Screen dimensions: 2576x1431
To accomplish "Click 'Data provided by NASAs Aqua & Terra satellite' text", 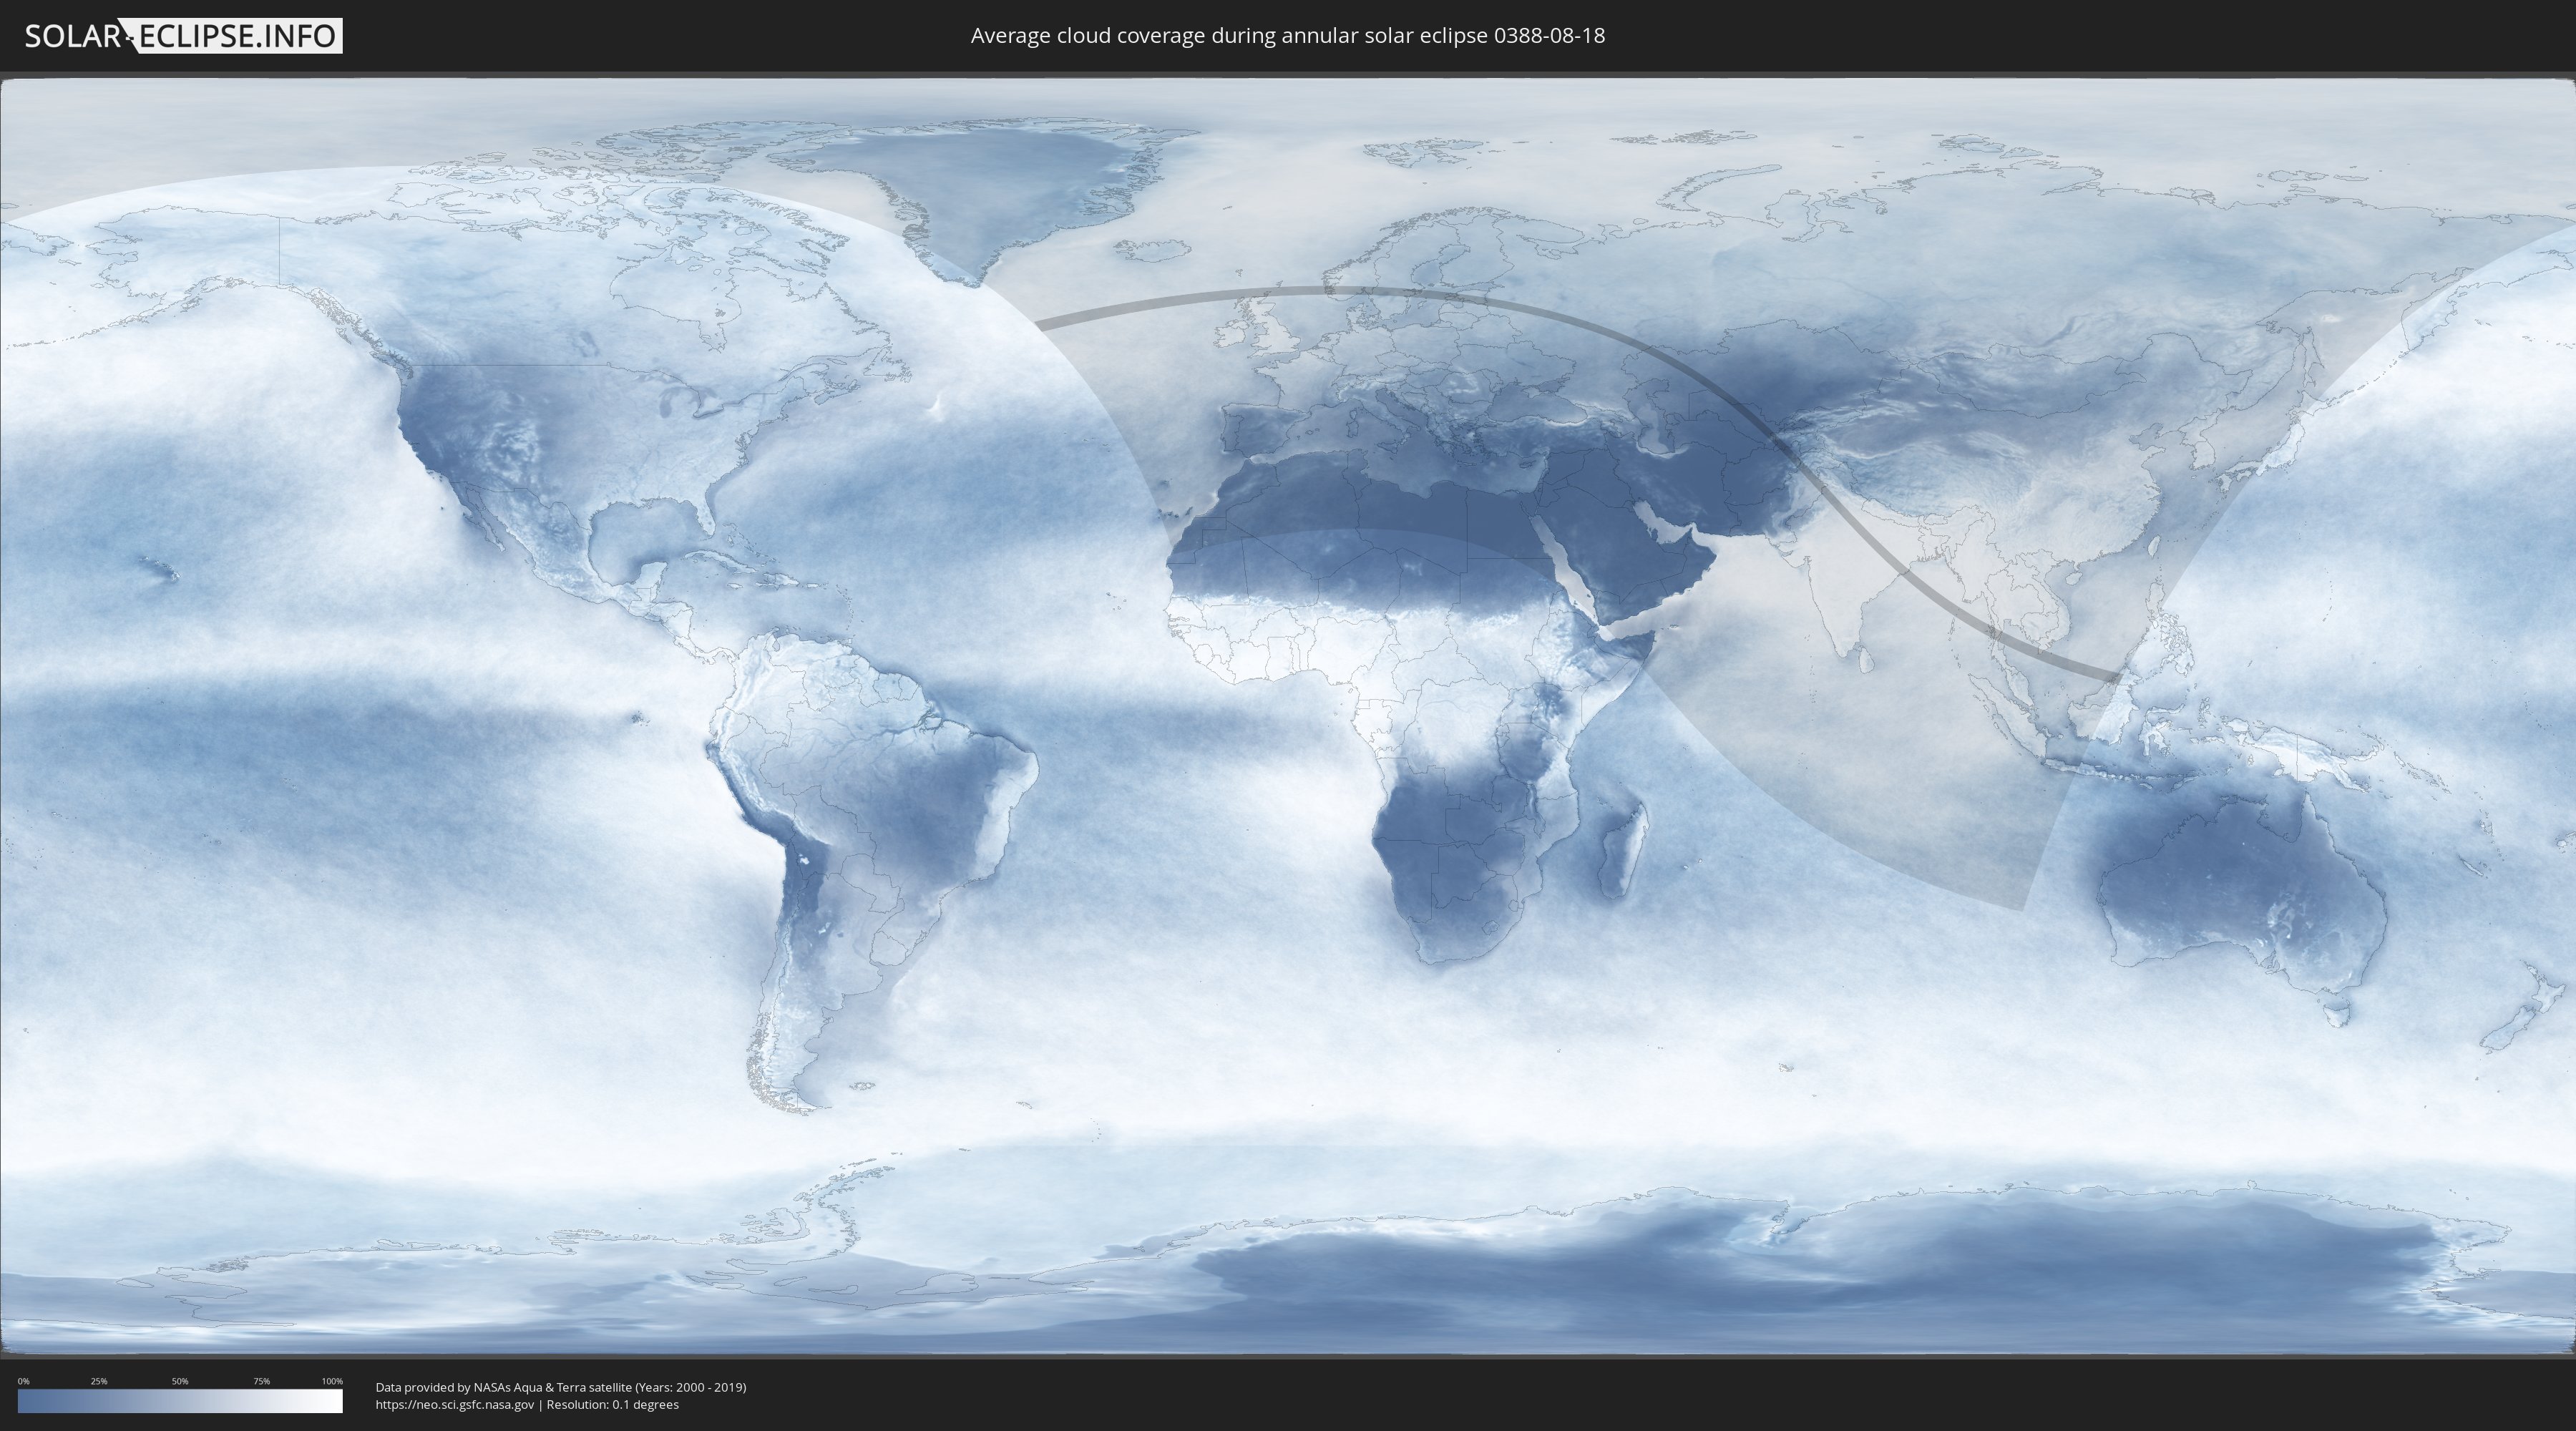I will (503, 1387).
